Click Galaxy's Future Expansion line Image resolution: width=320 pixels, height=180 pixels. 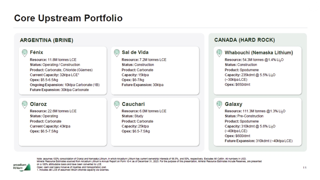(258, 141)
